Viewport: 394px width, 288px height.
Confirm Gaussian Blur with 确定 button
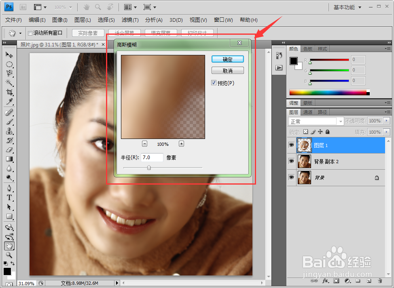coord(227,59)
